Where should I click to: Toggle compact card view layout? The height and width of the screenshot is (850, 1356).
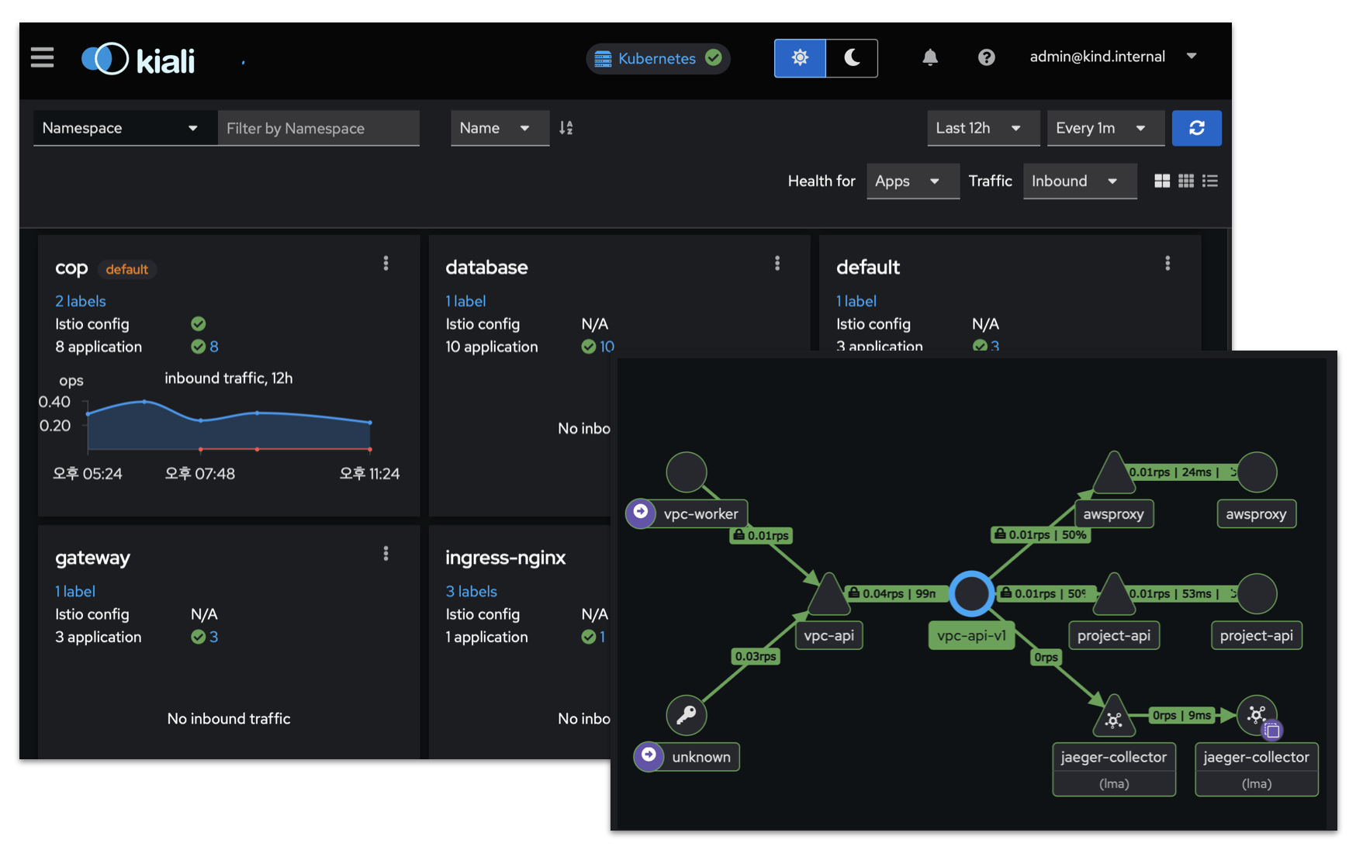(1186, 181)
